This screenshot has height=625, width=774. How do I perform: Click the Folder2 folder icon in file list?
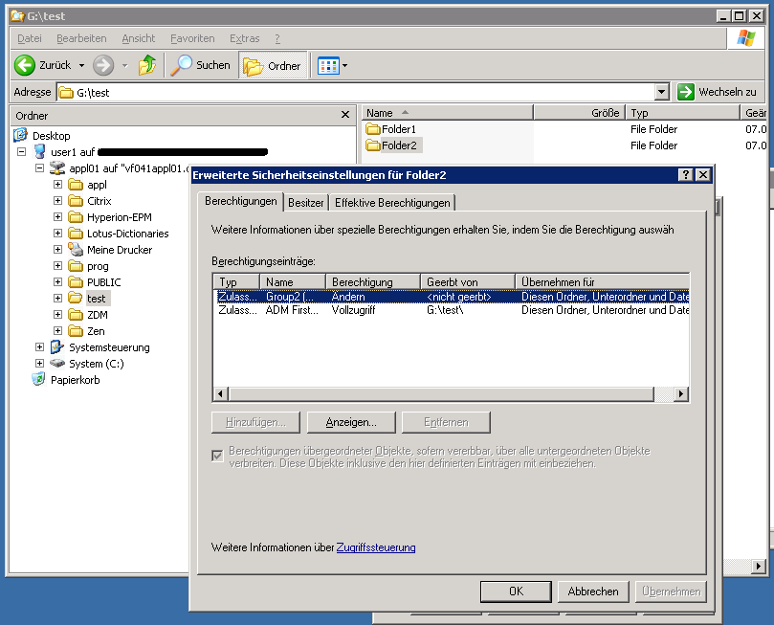tap(373, 145)
